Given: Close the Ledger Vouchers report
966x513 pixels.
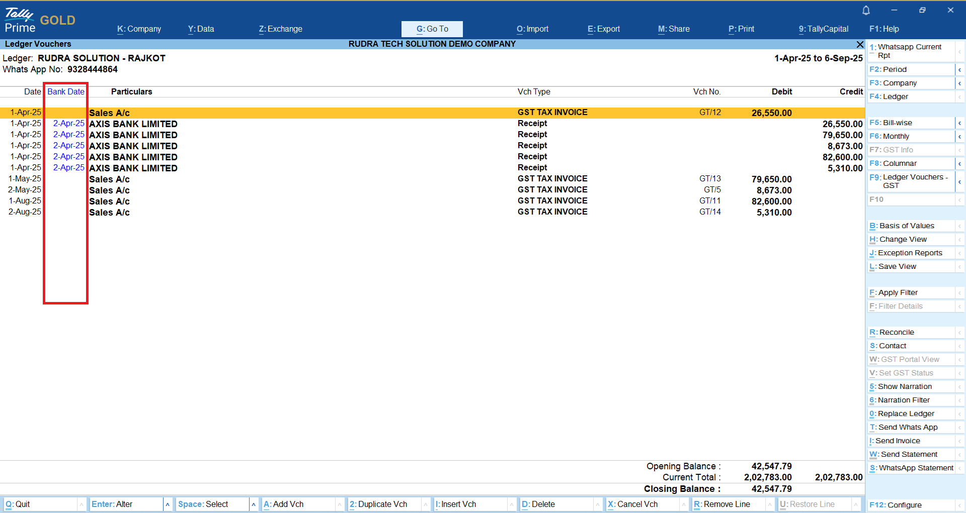Looking at the screenshot, I should click(860, 44).
